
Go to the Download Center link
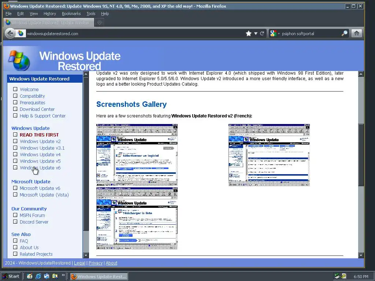(x=37, y=109)
